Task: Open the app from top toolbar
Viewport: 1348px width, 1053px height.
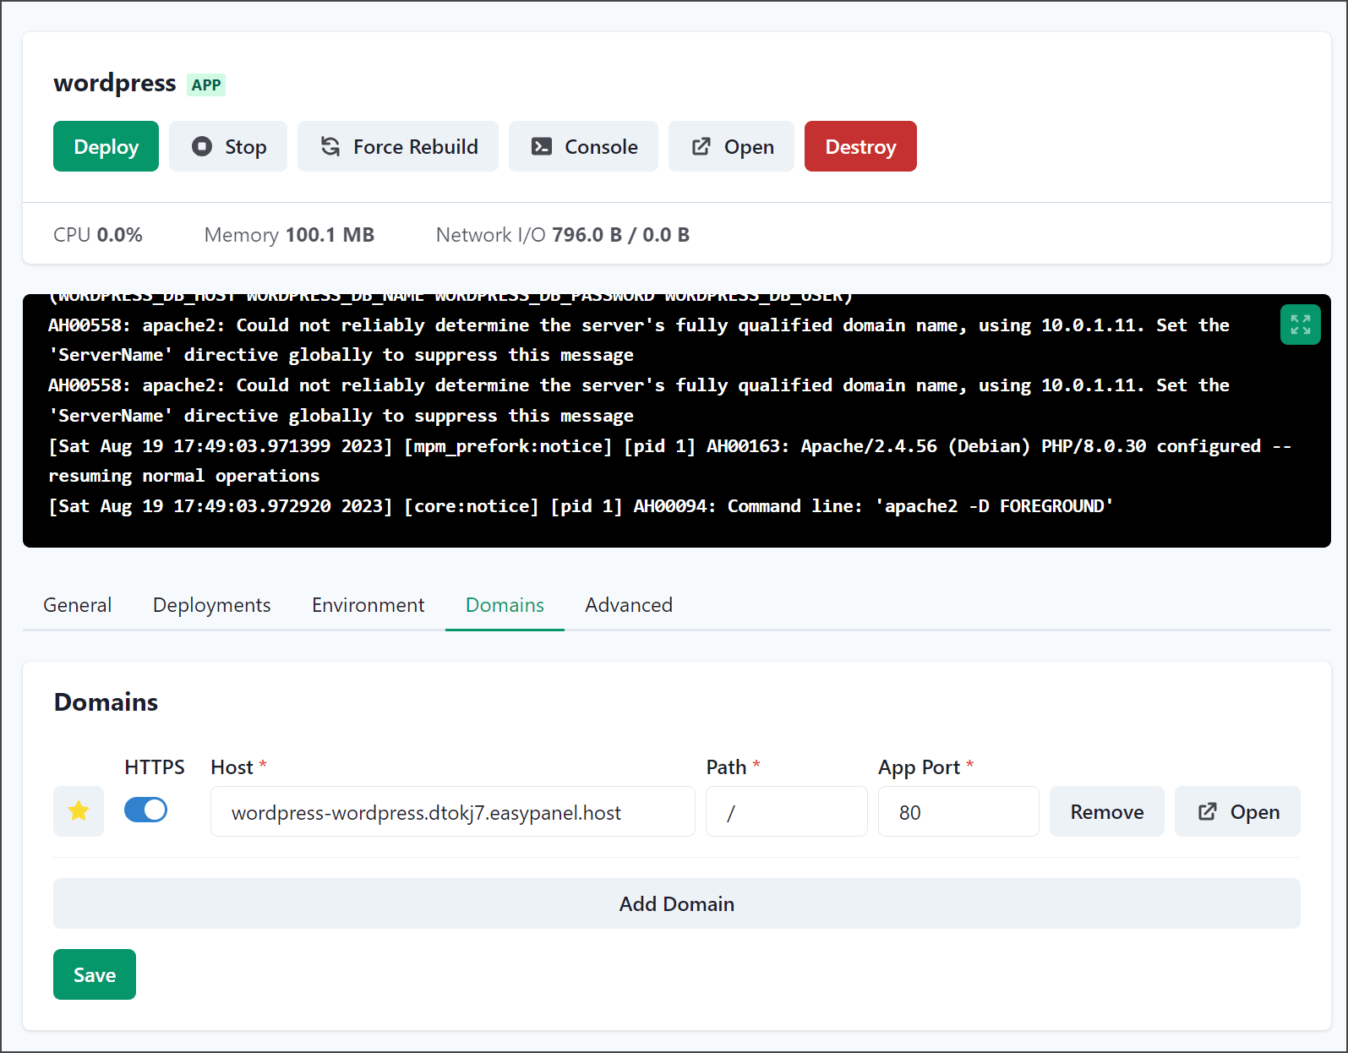Action: pyautogui.click(x=731, y=146)
